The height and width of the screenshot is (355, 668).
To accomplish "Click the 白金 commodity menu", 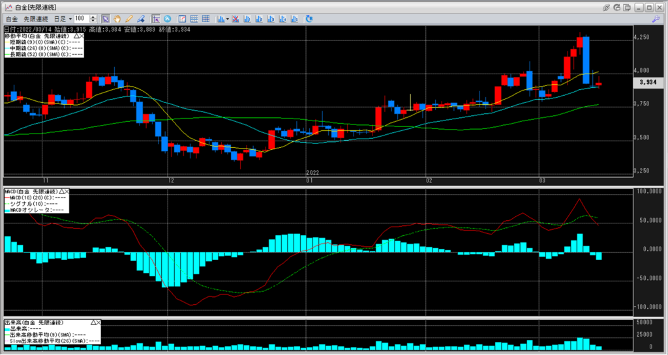I will point(12,19).
